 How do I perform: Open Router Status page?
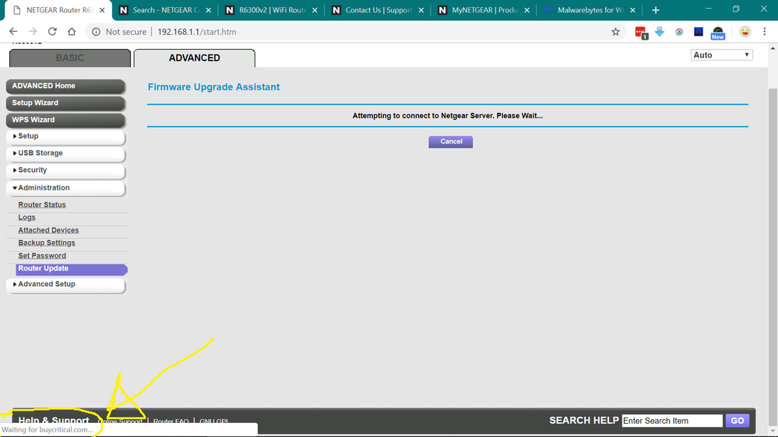pyautogui.click(x=42, y=205)
